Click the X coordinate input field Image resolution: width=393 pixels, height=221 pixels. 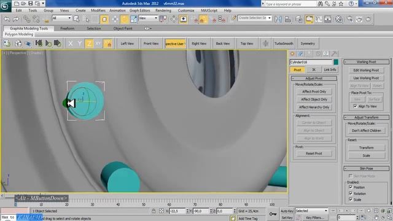pos(177,211)
